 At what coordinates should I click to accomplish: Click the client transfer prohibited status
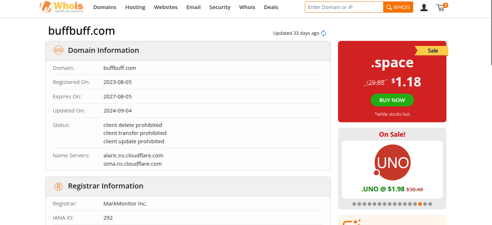[x=135, y=133]
